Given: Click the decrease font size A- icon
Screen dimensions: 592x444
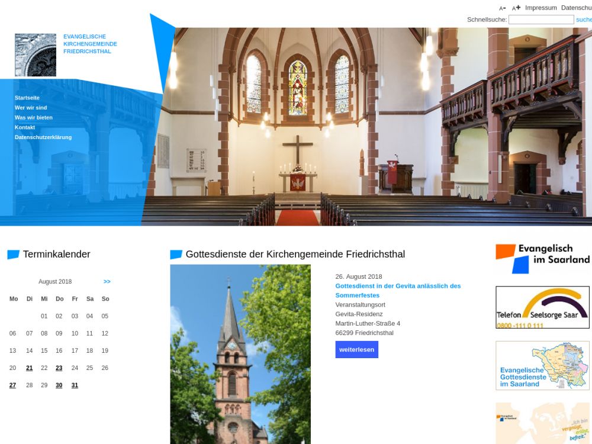Looking at the screenshot, I should coord(502,8).
